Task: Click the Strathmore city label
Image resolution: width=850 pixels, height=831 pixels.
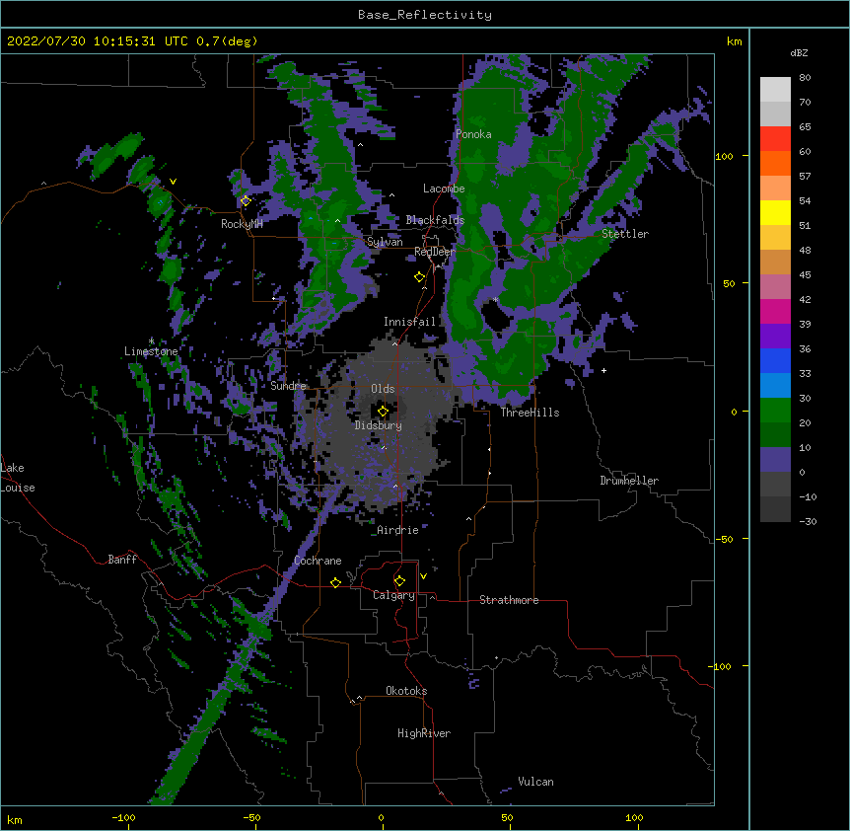Action: [x=509, y=600]
